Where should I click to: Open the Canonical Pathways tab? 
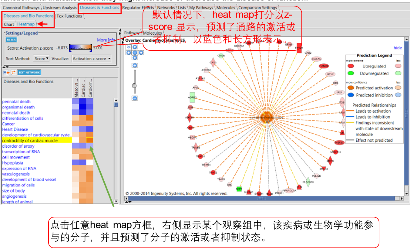tap(21, 8)
